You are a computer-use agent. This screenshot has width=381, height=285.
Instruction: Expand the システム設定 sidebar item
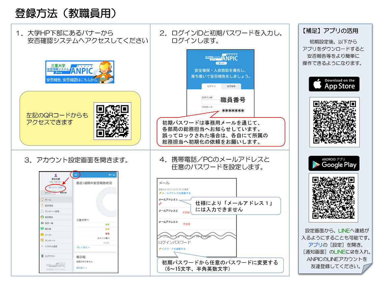(x=50, y=246)
